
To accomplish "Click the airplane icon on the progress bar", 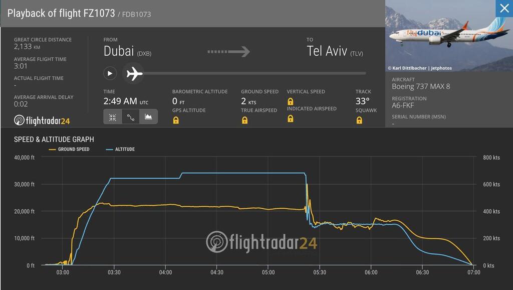I will [x=134, y=73].
